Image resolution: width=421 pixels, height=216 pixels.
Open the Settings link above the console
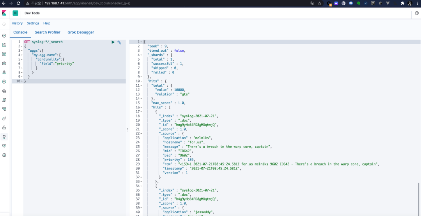pos(33,23)
